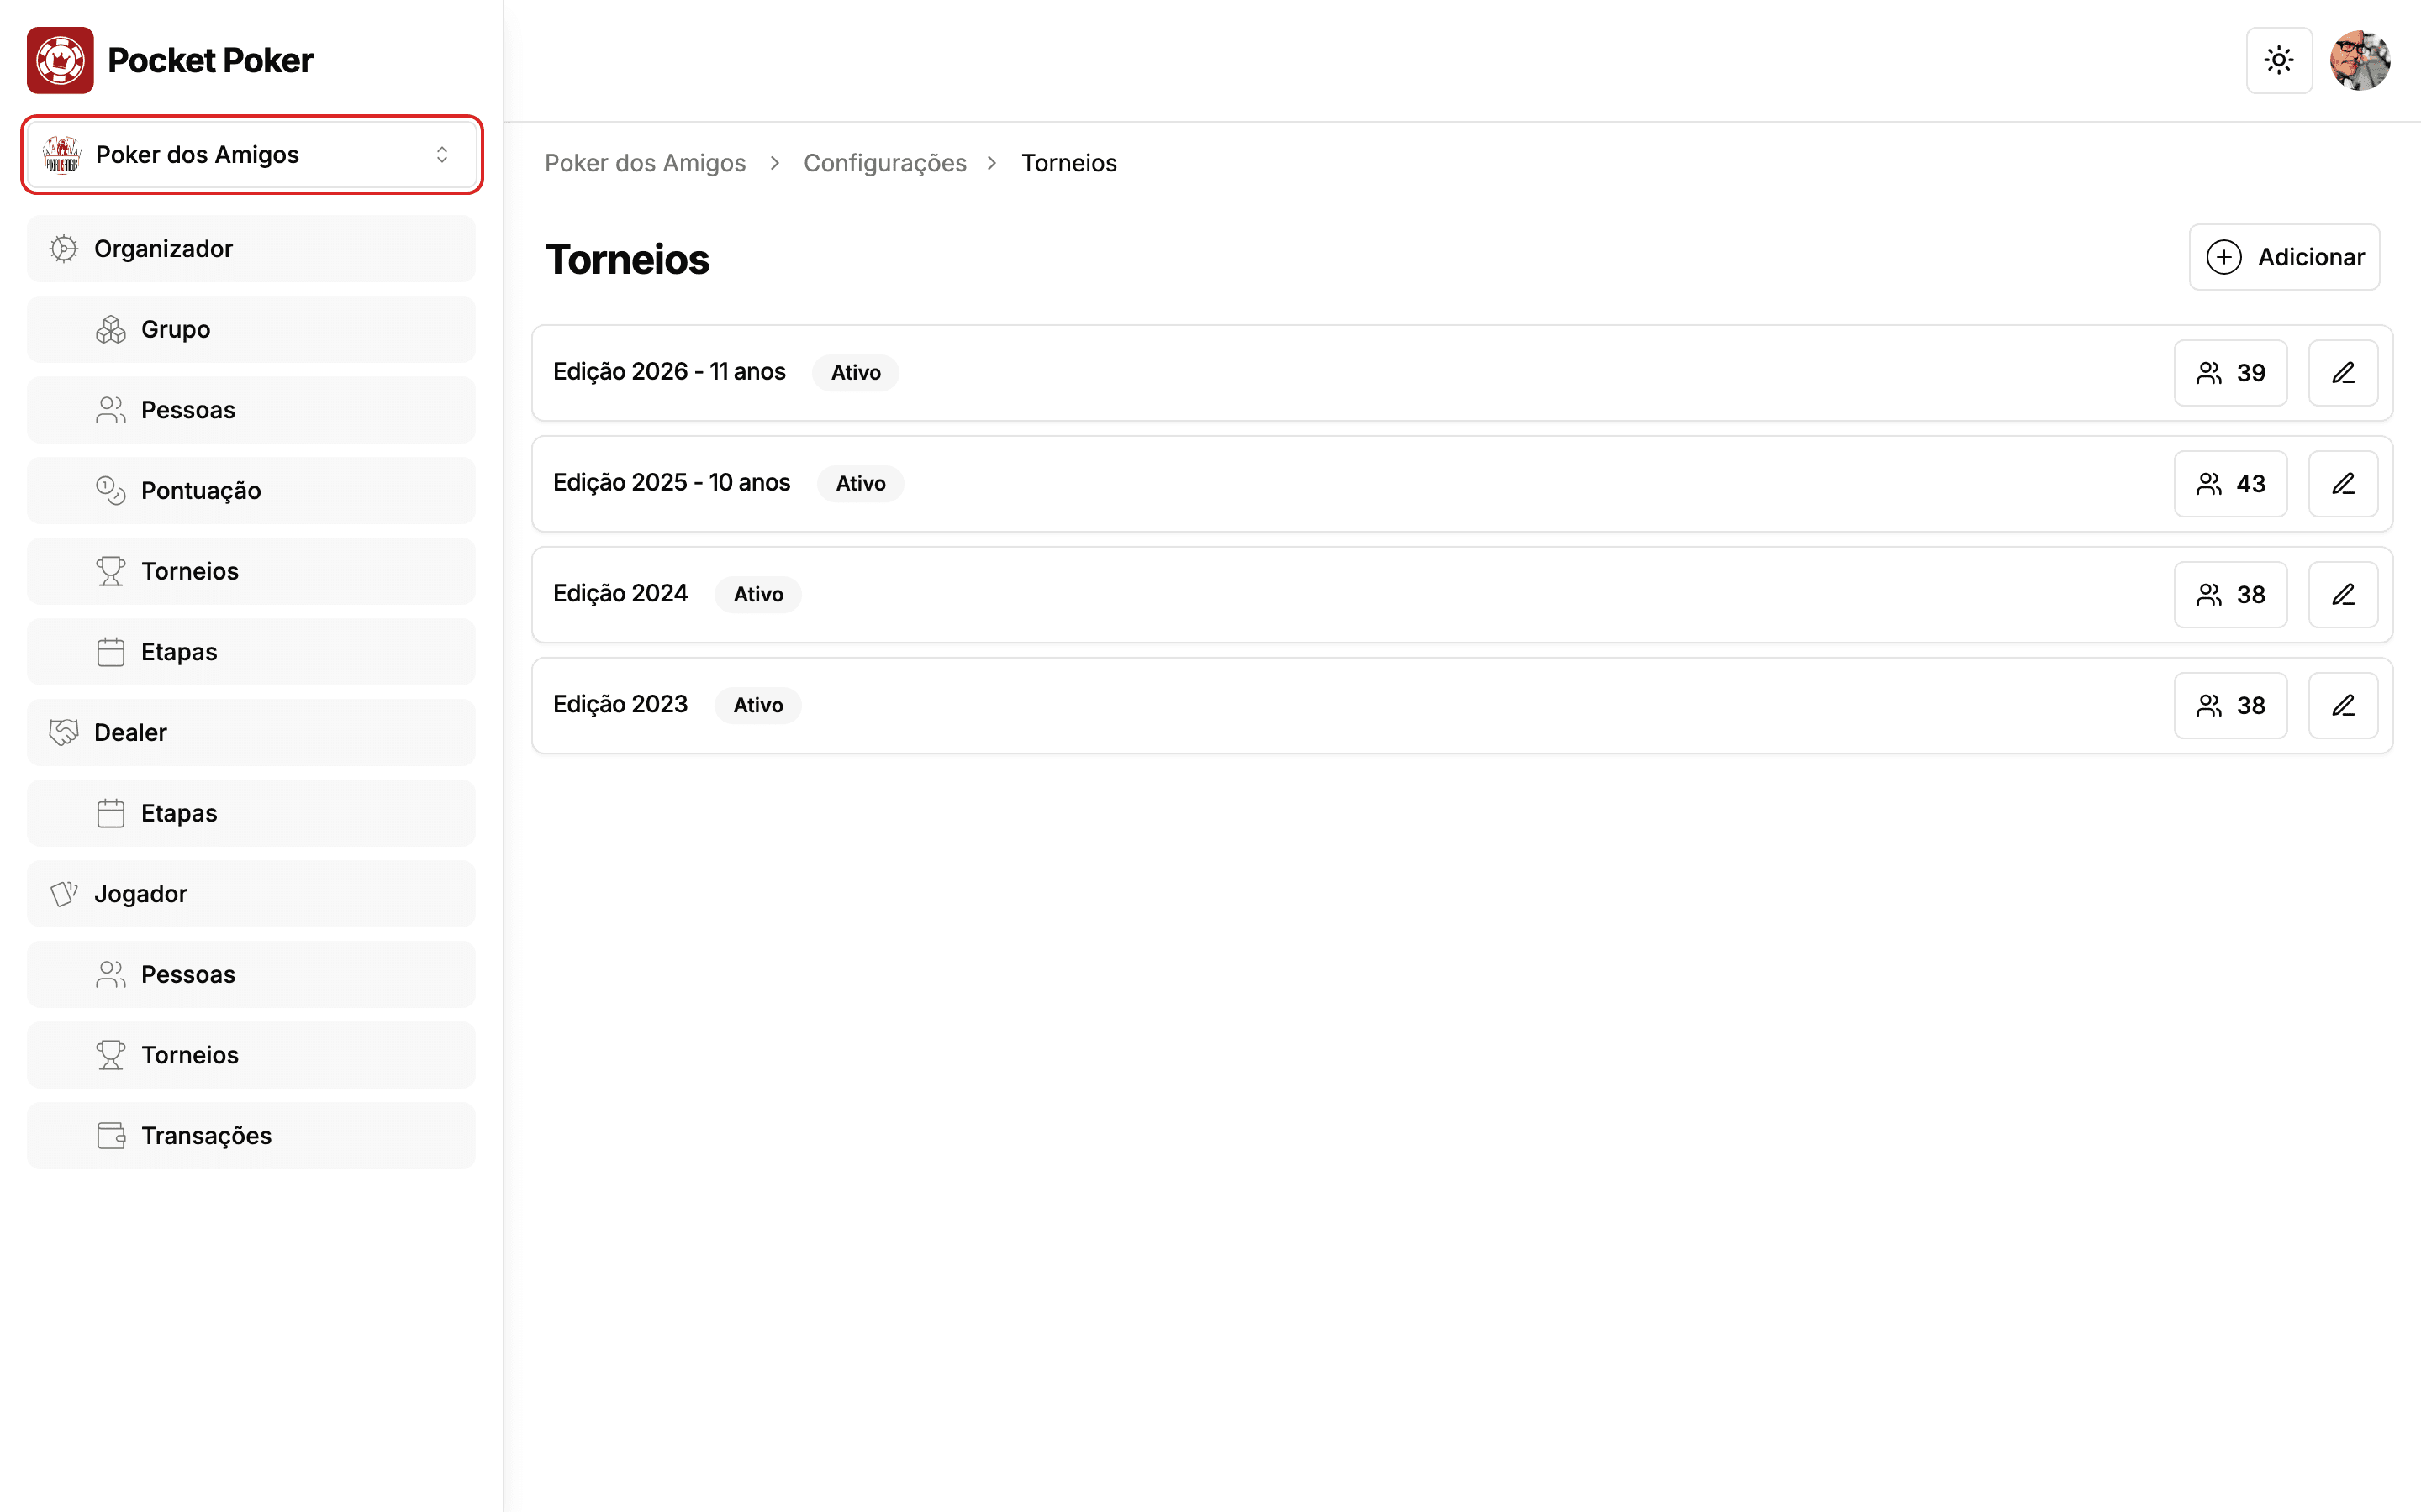Click the Pocket Poker logo icon

click(60, 60)
